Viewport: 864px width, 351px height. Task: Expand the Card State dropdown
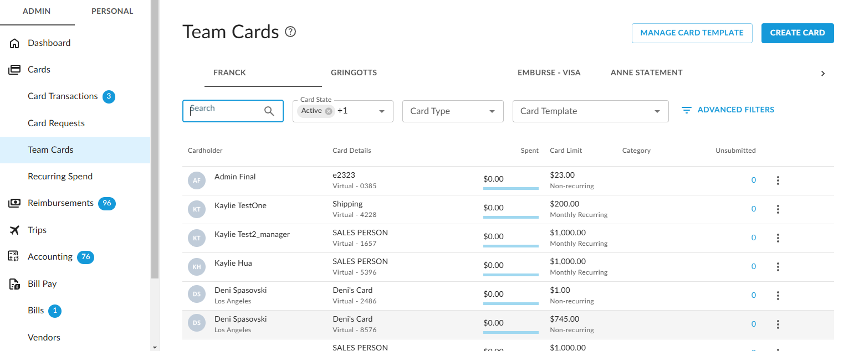coord(381,111)
